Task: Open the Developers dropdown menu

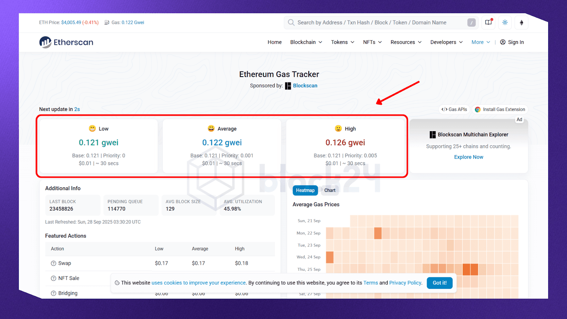Action: click(x=446, y=42)
